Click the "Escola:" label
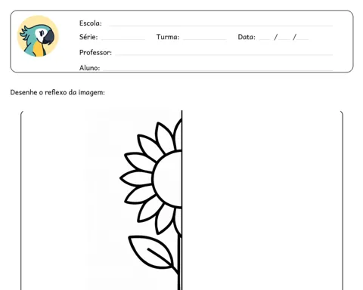This screenshot has height=290, width=363. [91, 23]
